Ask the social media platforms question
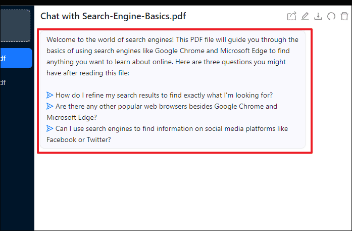352x231 pixels. tap(172, 129)
